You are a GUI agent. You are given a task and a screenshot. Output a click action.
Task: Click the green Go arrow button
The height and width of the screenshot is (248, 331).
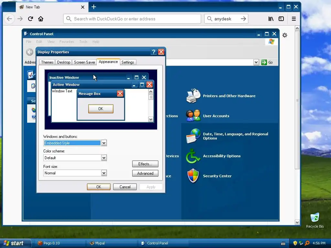point(264,62)
